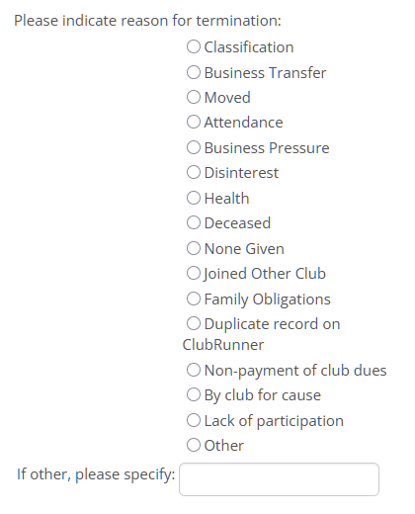The height and width of the screenshot is (514, 415).
Task: Select the Classification radio button
Action: (194, 46)
